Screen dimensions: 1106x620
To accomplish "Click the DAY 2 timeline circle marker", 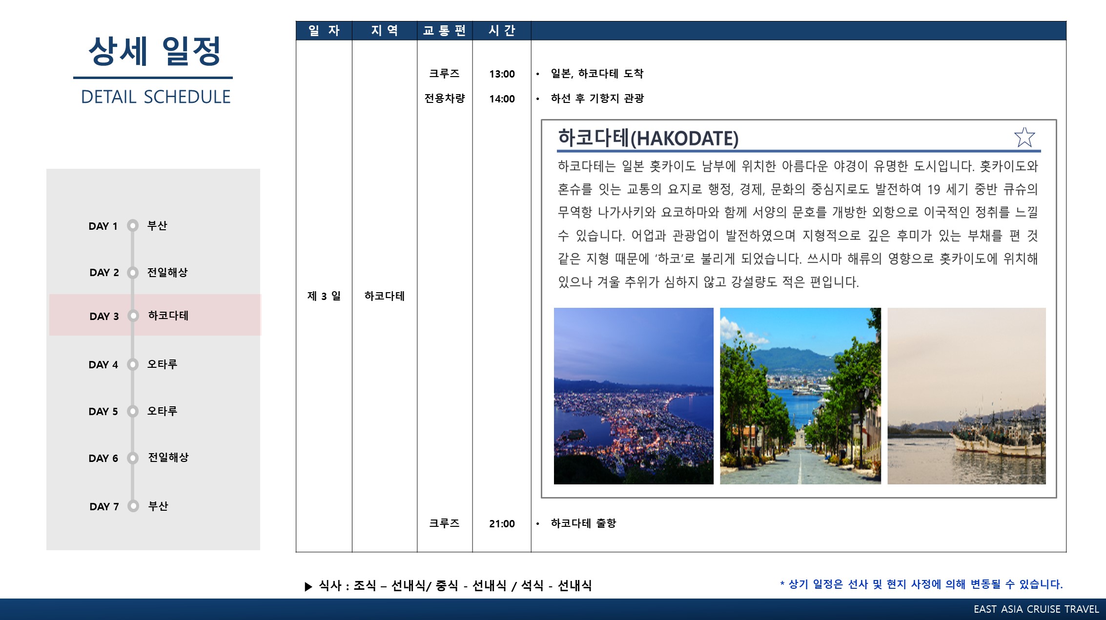I will (x=133, y=272).
